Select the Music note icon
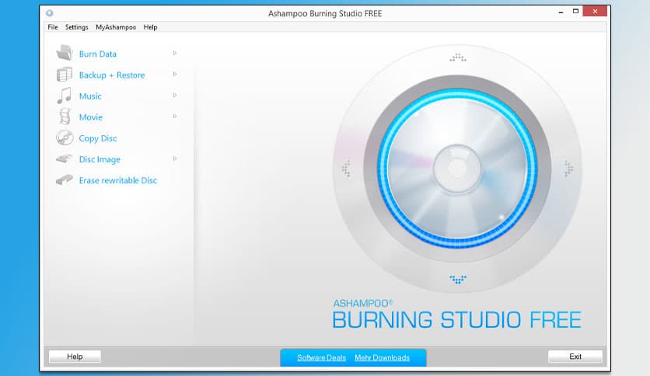650x376 pixels. point(64,96)
